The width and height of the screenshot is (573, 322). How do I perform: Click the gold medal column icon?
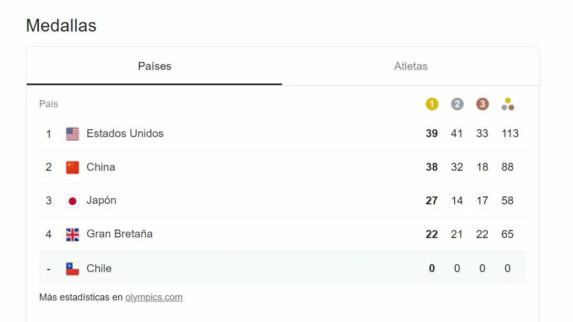[x=432, y=104]
